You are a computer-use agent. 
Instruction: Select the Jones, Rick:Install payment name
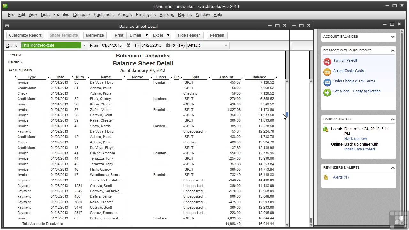click(105, 180)
